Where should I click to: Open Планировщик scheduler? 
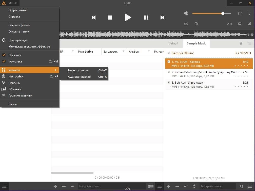[29, 40]
